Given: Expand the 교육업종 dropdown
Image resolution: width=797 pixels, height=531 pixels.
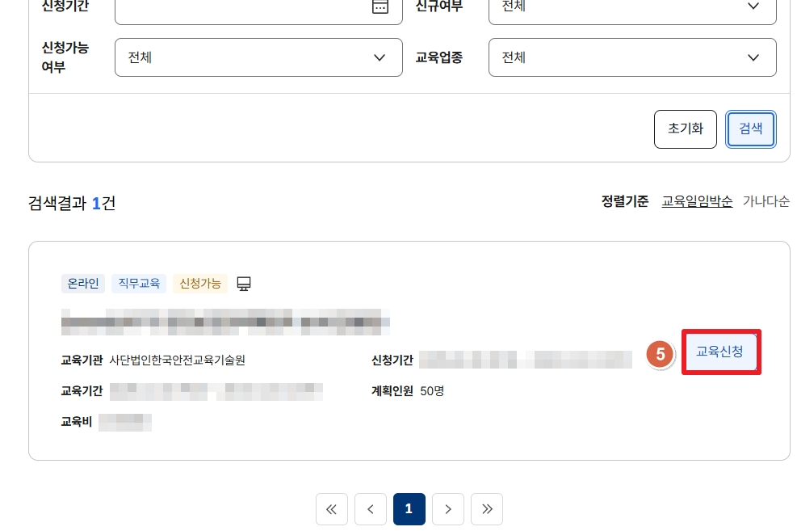Looking at the screenshot, I should click(631, 57).
